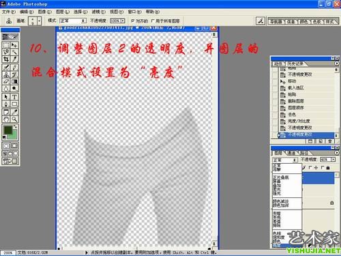Select the Zoom tool
341x256 pixels.
click(x=14, y=119)
